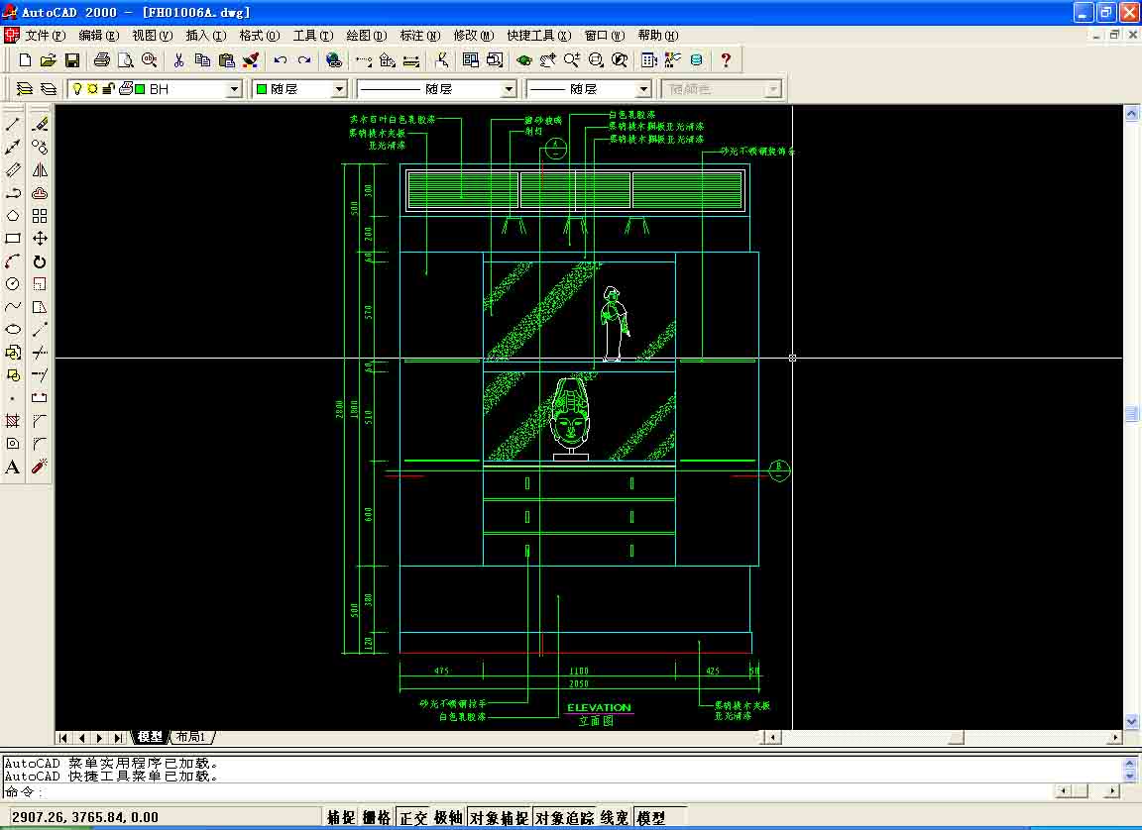Open the Properties window icon

click(672, 60)
